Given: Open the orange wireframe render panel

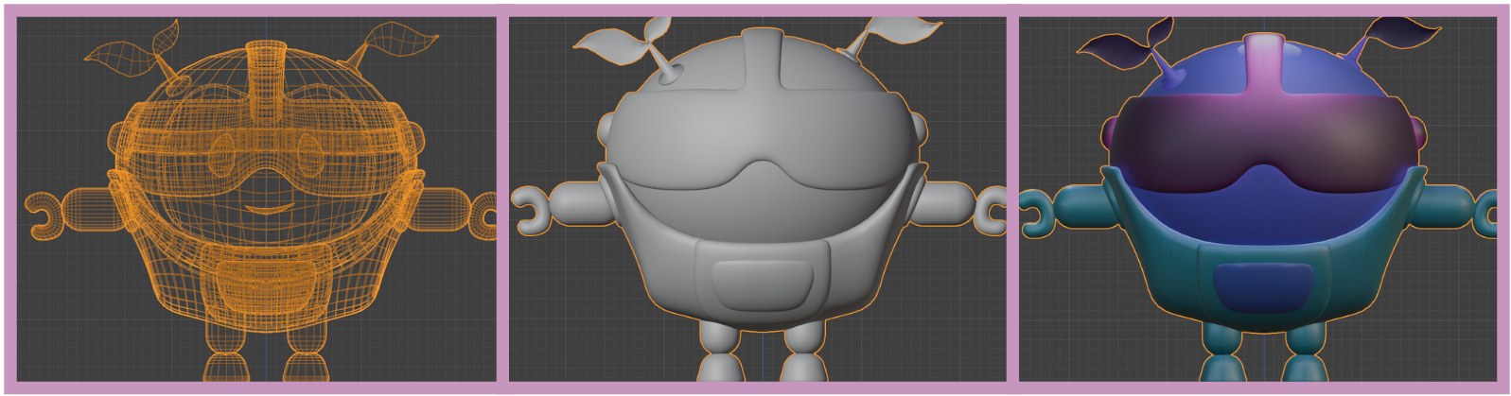Looking at the screenshot, I should pyautogui.click(x=256, y=198).
